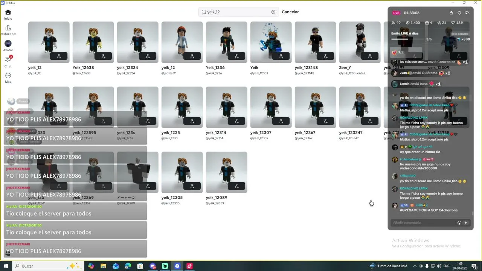Toggle the lock icon on the LIVE overlay

(x=451, y=13)
